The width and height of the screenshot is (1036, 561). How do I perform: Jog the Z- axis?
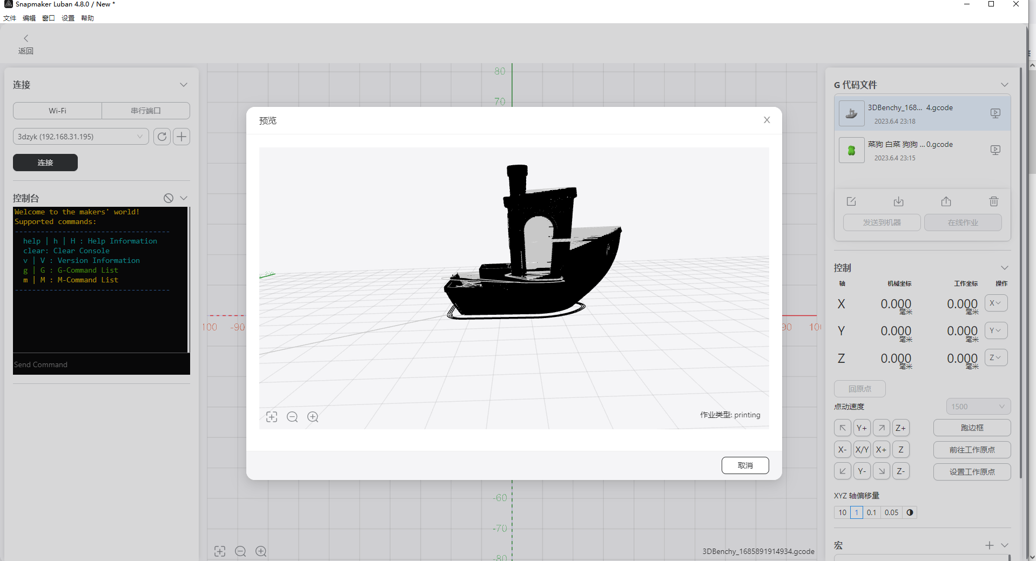901,471
